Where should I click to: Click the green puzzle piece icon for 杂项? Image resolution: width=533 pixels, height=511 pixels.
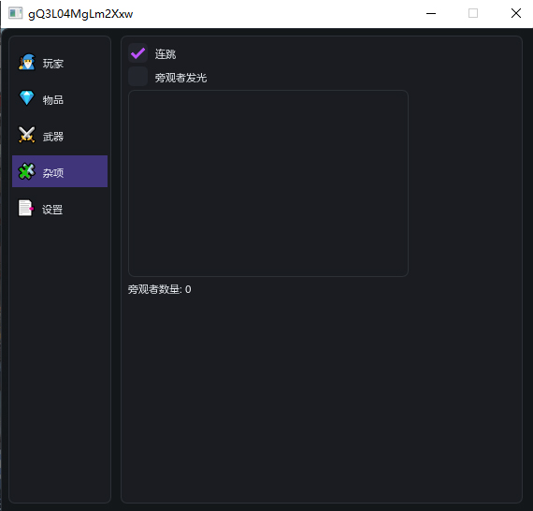click(x=27, y=171)
